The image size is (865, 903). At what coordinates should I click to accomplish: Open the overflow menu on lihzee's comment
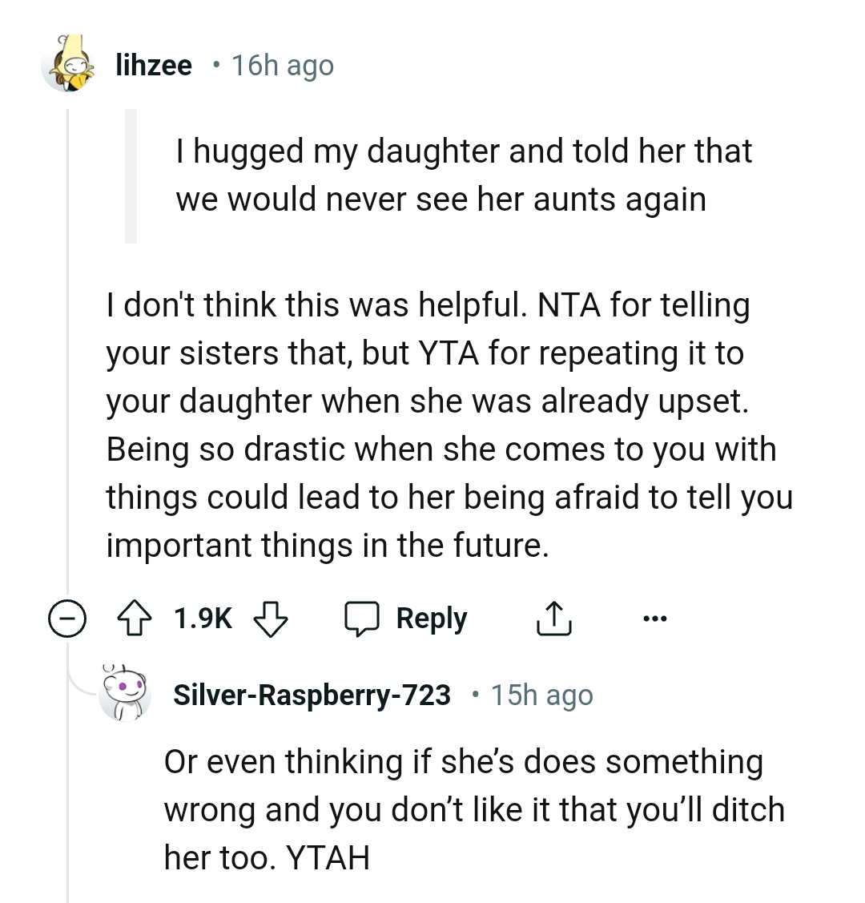pos(654,618)
